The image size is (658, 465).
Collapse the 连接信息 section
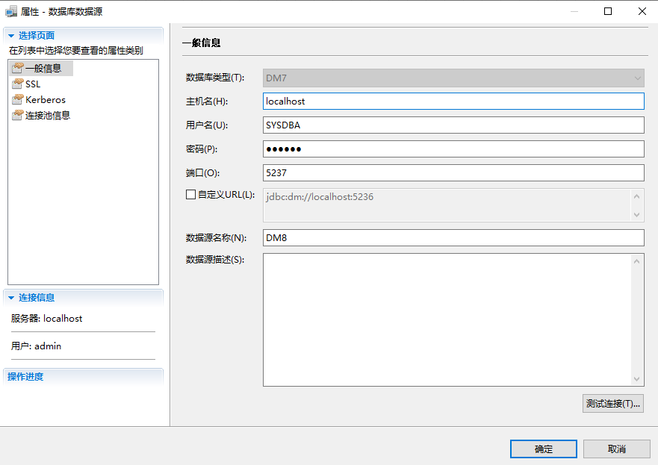pos(11,298)
